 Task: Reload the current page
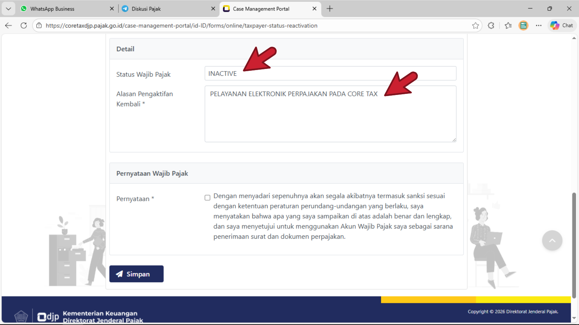[24, 26]
